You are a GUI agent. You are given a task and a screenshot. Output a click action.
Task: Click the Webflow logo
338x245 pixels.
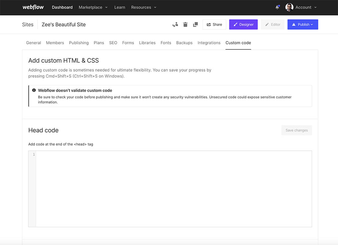click(x=33, y=7)
